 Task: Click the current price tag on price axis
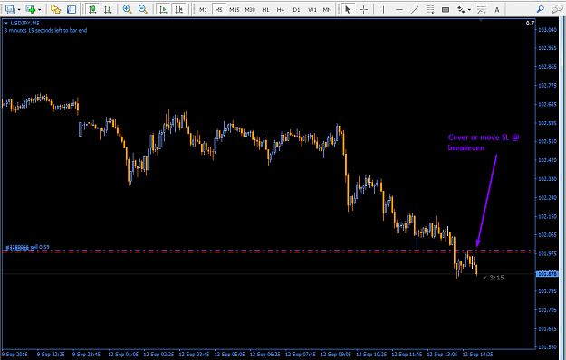click(547, 274)
